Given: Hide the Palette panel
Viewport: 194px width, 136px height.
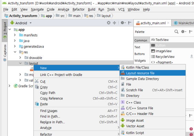Looking at the screenshot, I should click(191, 32).
